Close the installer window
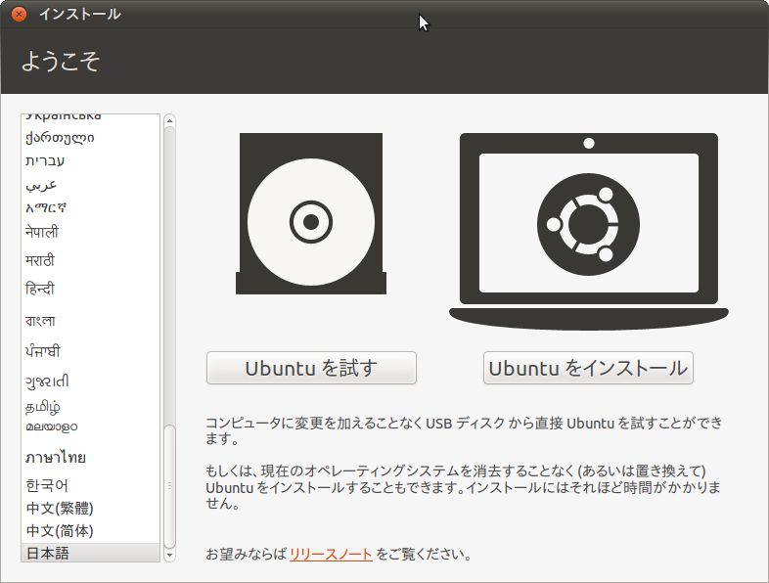The image size is (769, 583). click(x=19, y=15)
